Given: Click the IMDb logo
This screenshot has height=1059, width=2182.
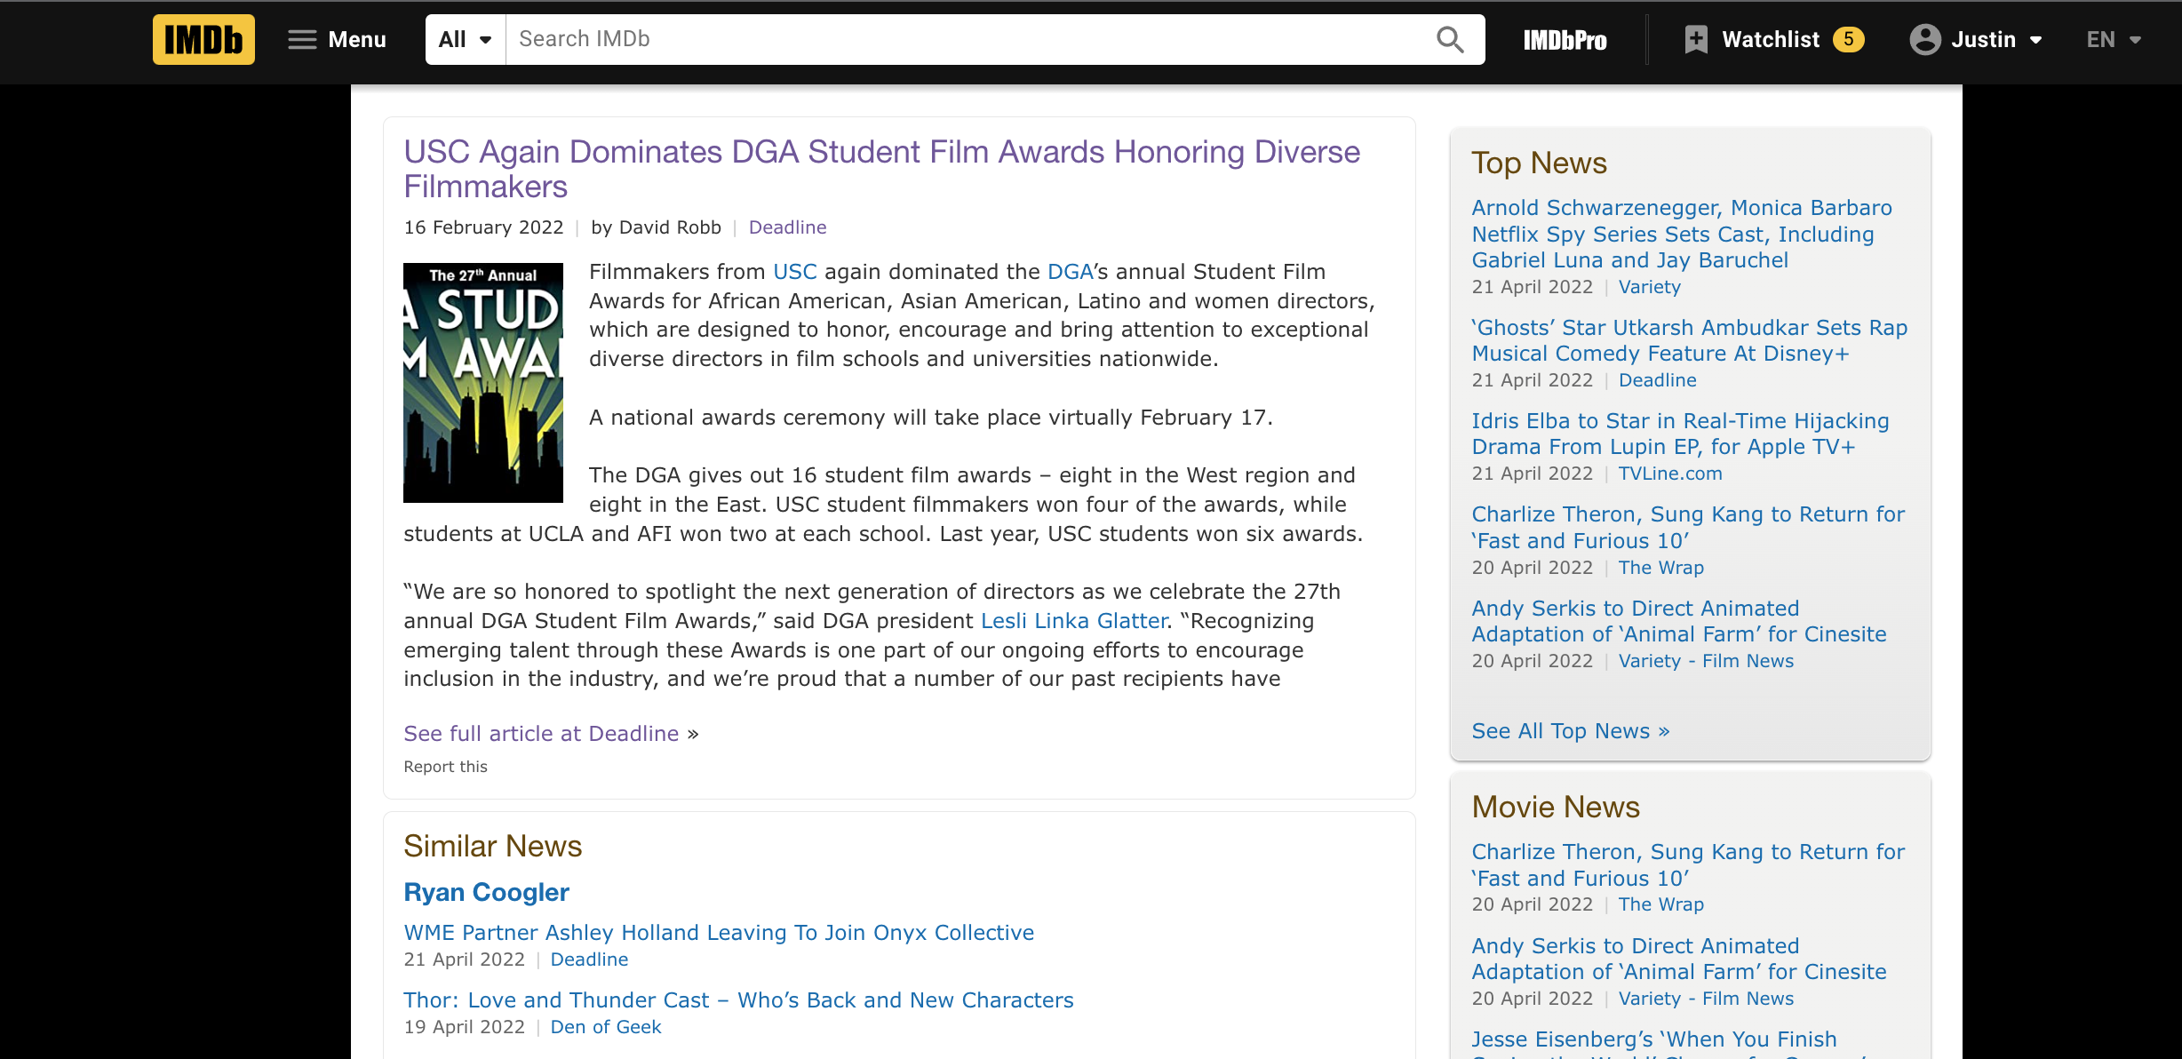Looking at the screenshot, I should tap(203, 39).
